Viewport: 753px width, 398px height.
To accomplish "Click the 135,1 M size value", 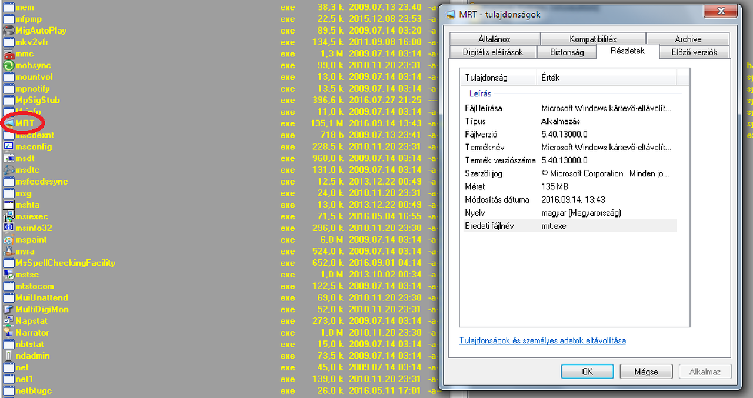I will click(327, 123).
